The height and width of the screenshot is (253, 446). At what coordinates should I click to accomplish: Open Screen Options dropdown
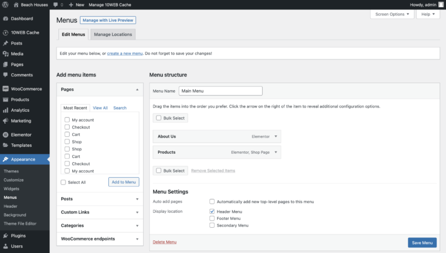(392, 14)
